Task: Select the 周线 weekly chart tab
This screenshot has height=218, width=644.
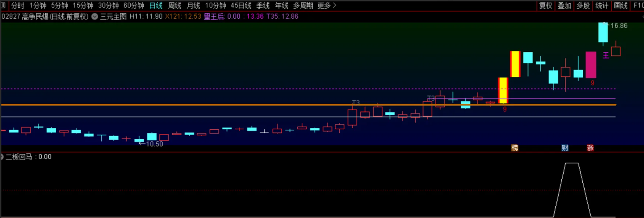Action: [174, 5]
